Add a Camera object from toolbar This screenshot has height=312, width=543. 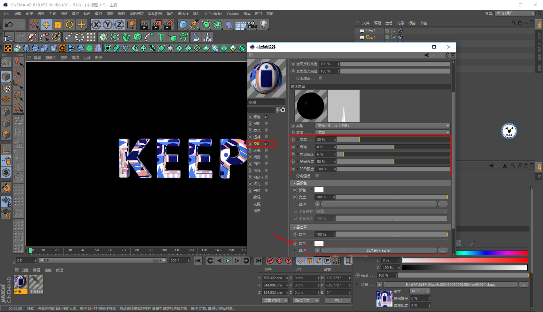(x=252, y=25)
